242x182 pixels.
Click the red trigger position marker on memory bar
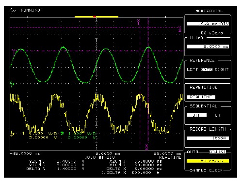click(95, 16)
